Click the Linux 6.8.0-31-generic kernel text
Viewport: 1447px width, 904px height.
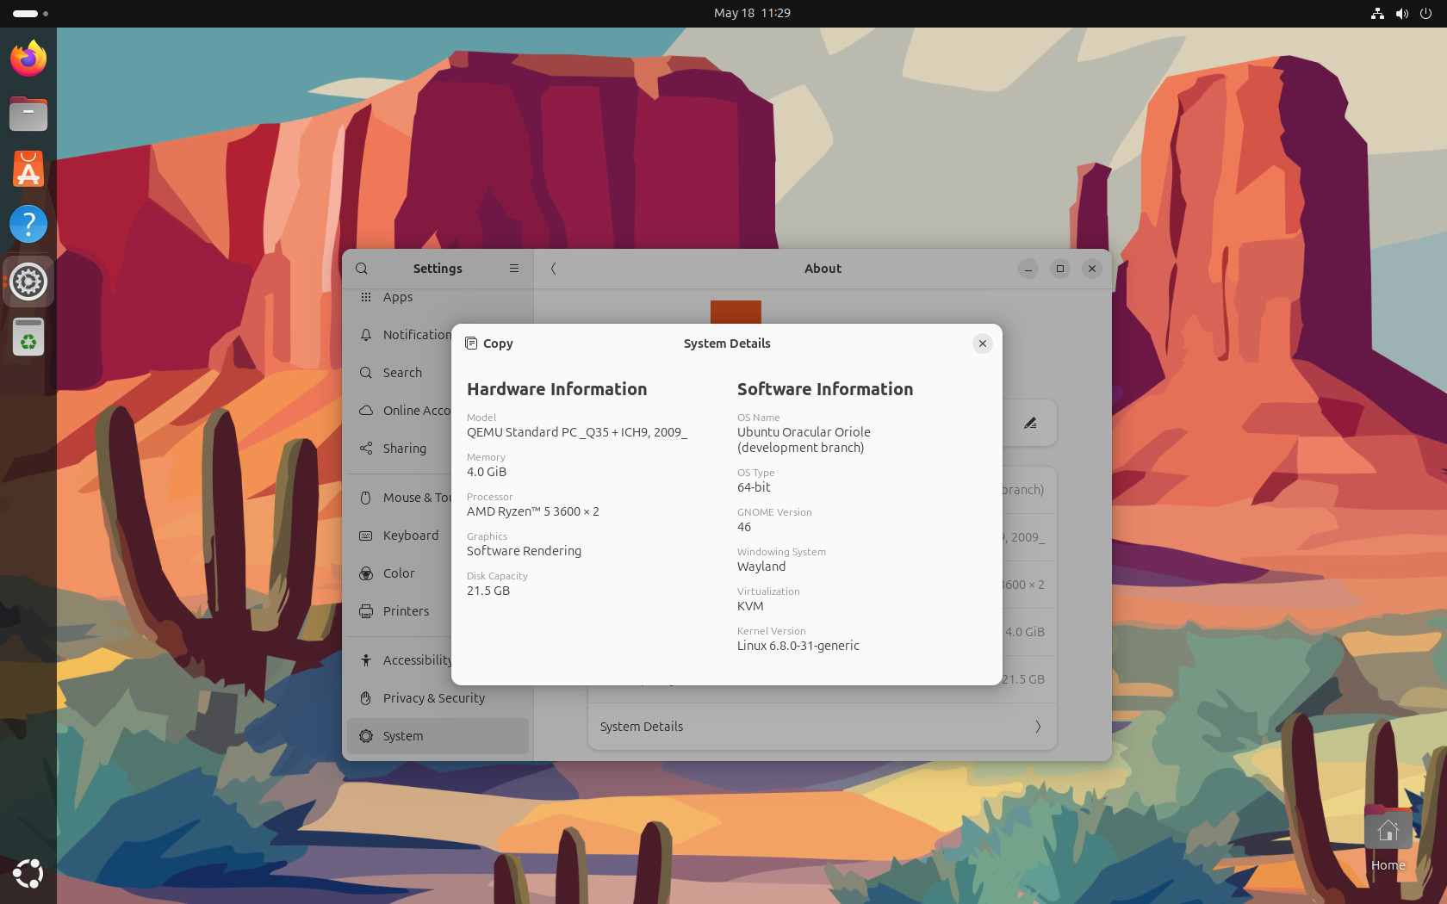[x=798, y=646]
